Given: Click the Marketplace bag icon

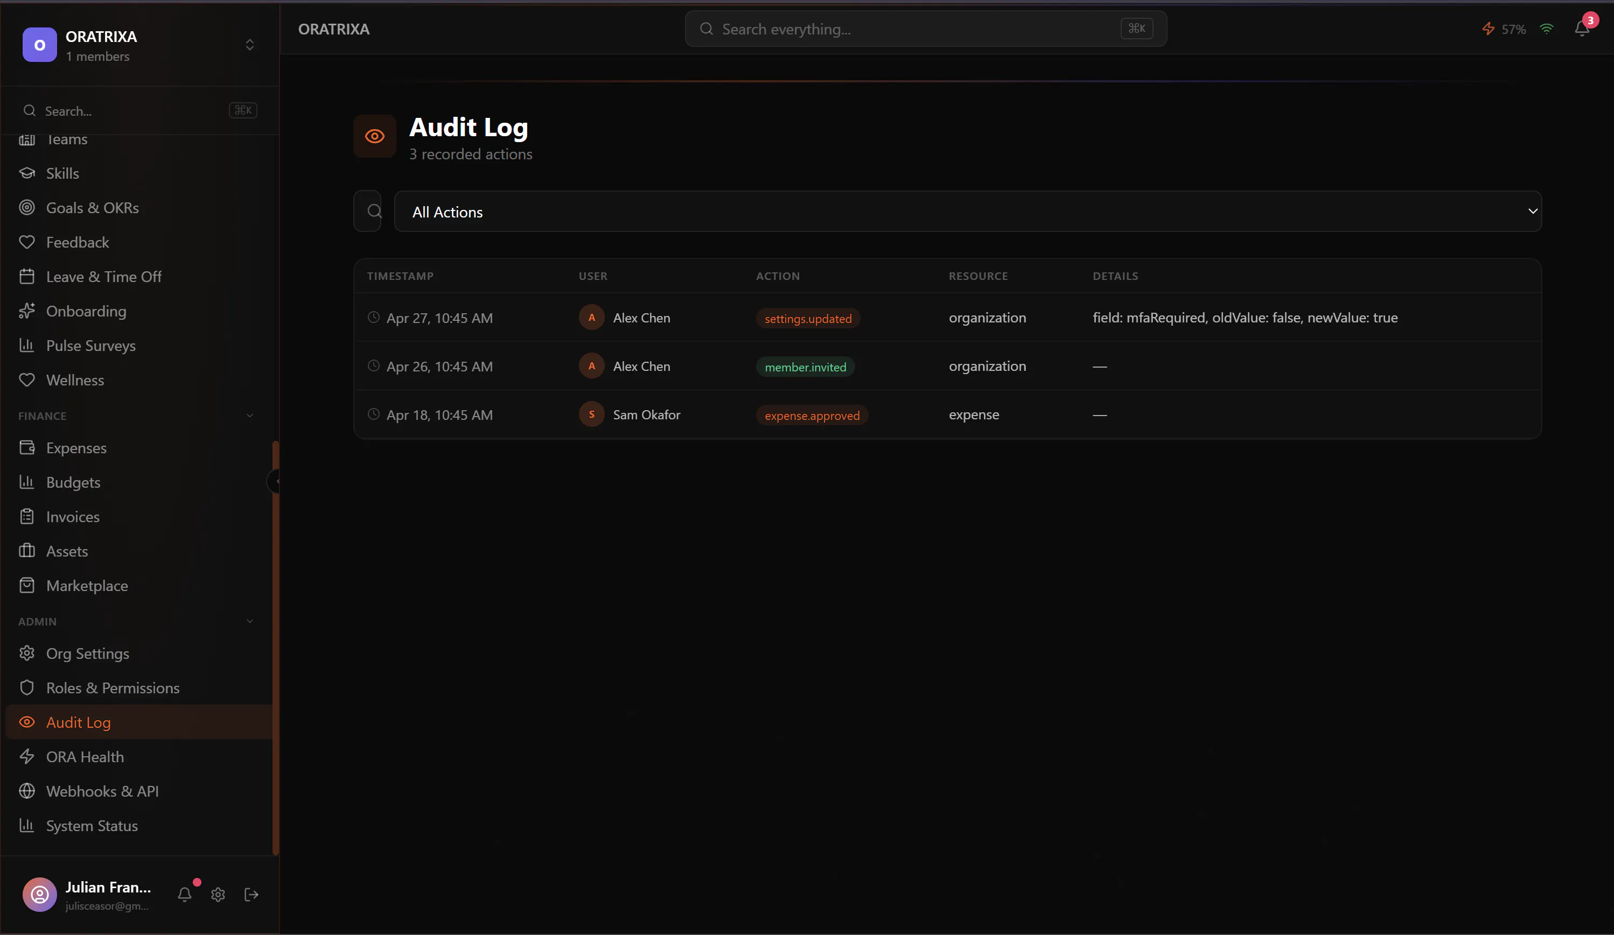Looking at the screenshot, I should [x=27, y=586].
